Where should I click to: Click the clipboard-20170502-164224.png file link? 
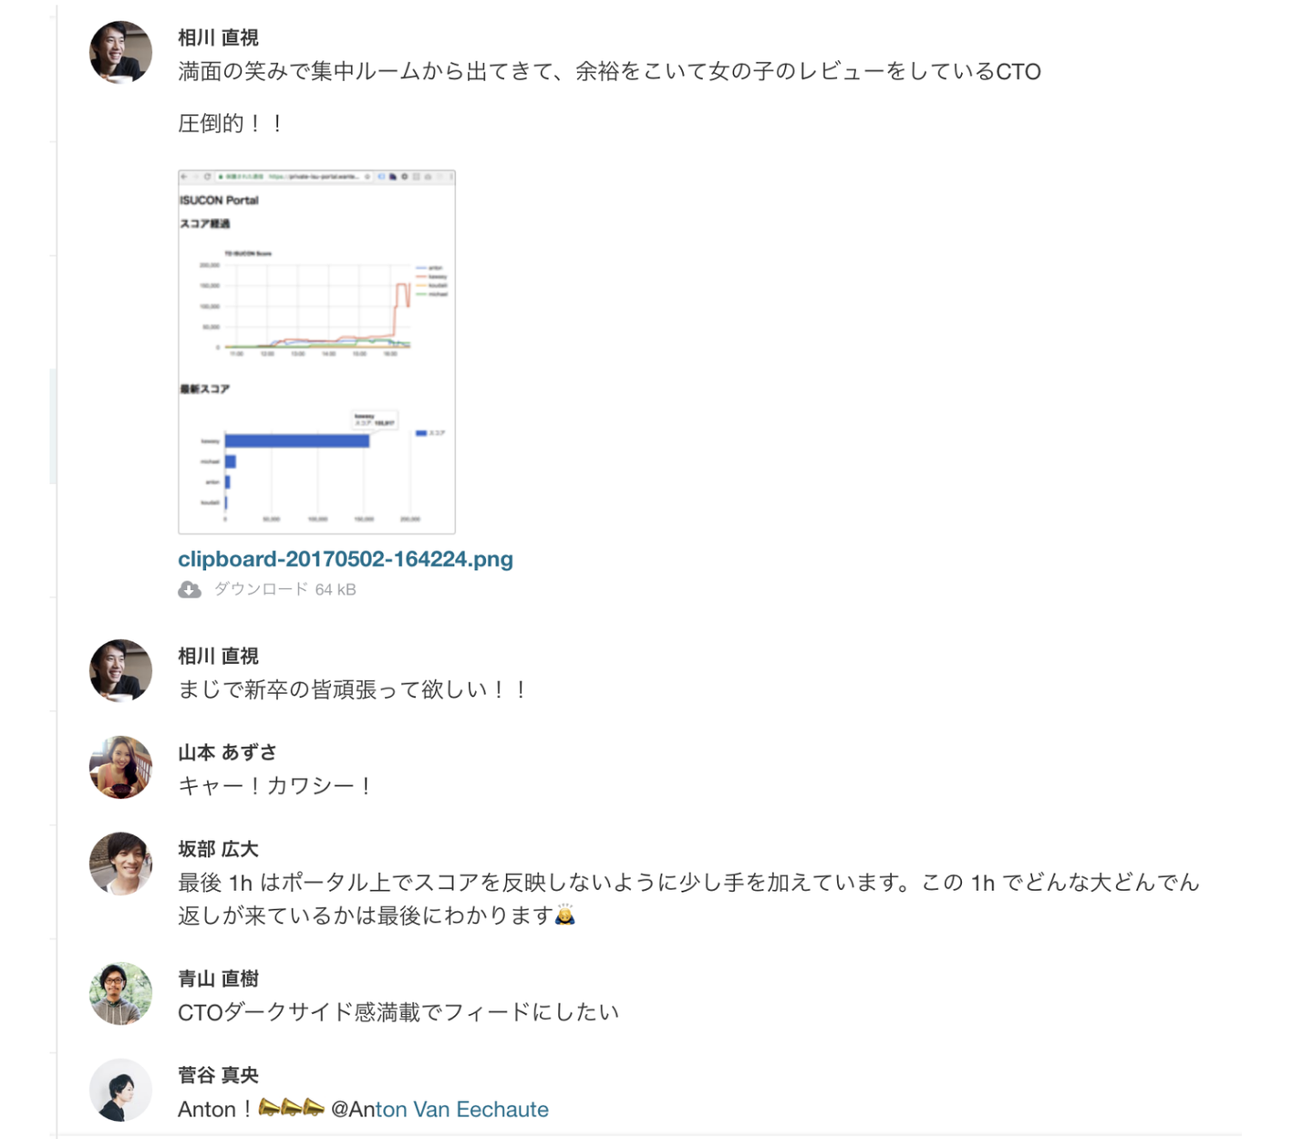tap(346, 559)
